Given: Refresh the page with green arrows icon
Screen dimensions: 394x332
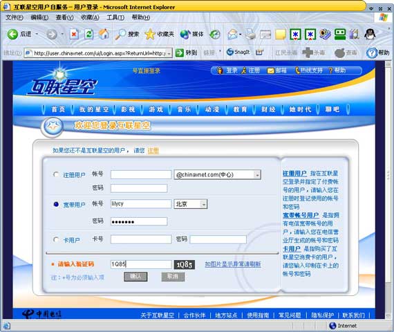Looking at the screenshot, I should point(89,34).
